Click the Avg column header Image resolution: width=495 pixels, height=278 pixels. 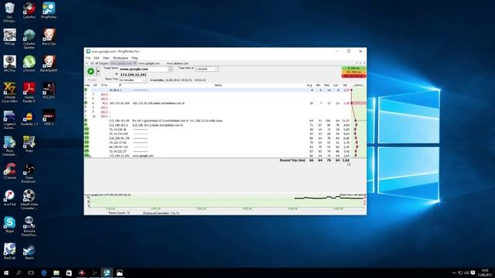pyautogui.click(x=309, y=86)
